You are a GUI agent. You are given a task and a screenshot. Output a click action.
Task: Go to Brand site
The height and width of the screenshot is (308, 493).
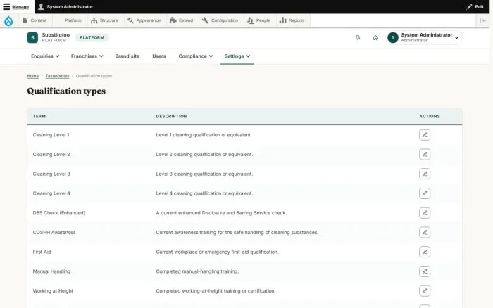coord(127,56)
